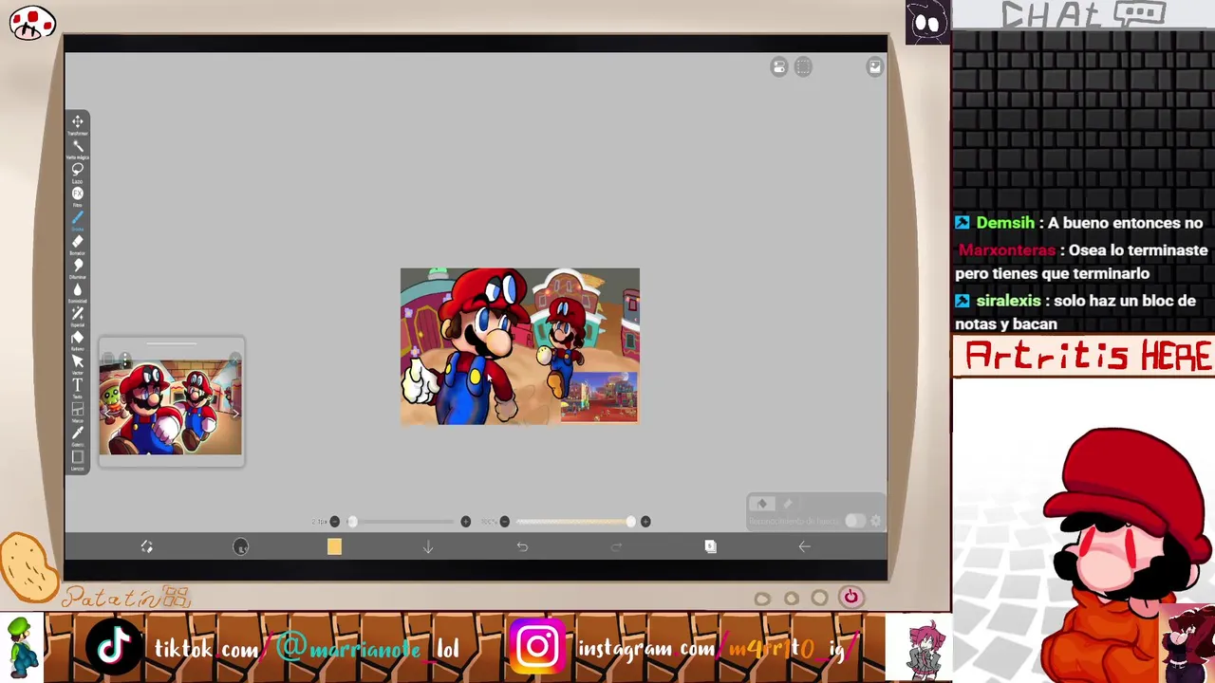Open the reference image icon at top right
Screen dimensions: 1215x683
(874, 66)
